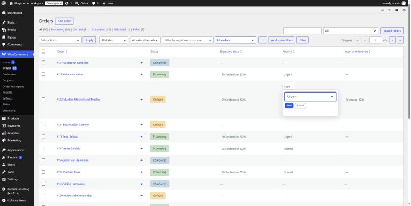
Task: Go to the last page of orders
Action: [400, 40]
